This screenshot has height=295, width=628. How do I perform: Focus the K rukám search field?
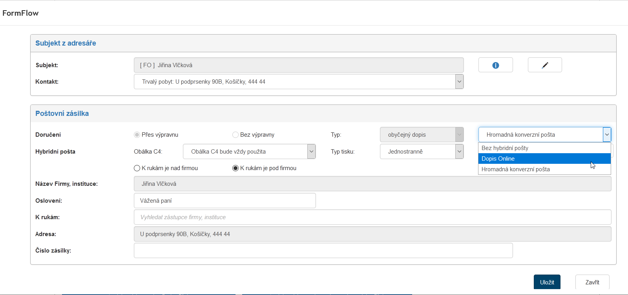click(372, 217)
